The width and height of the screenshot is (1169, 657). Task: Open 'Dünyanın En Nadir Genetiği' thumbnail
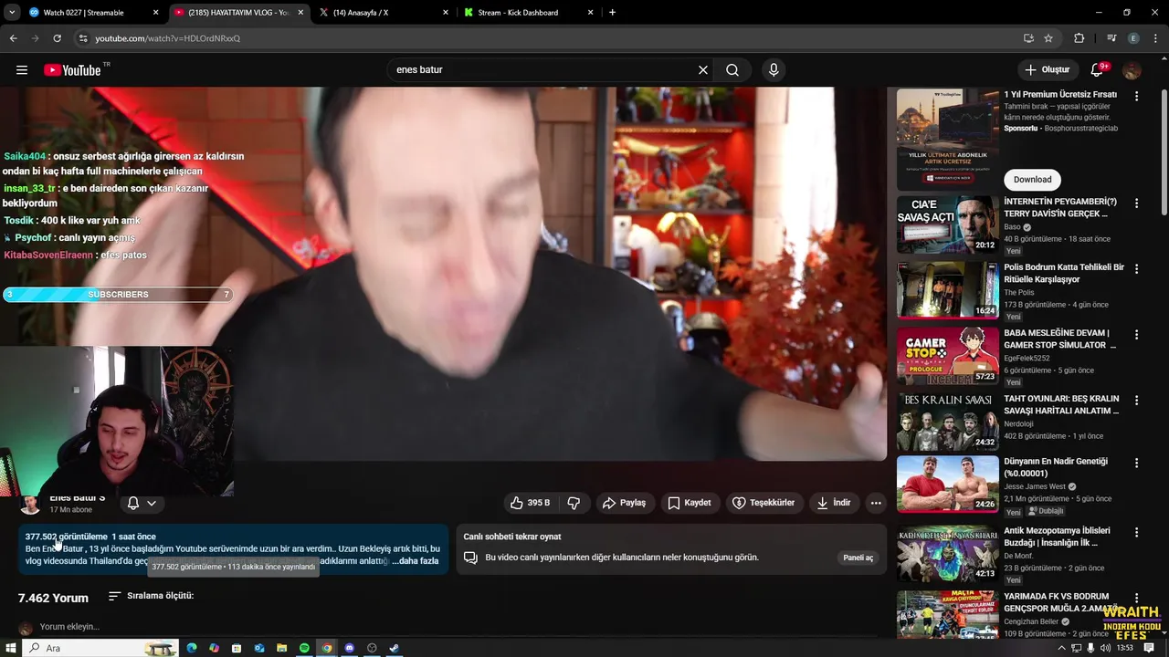(948, 485)
